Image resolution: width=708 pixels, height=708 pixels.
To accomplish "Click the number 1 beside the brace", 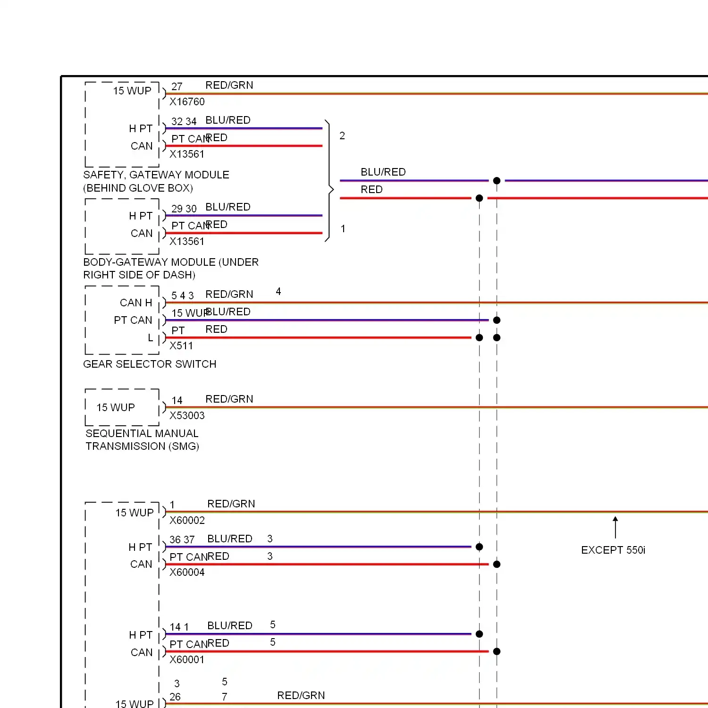I will [343, 228].
